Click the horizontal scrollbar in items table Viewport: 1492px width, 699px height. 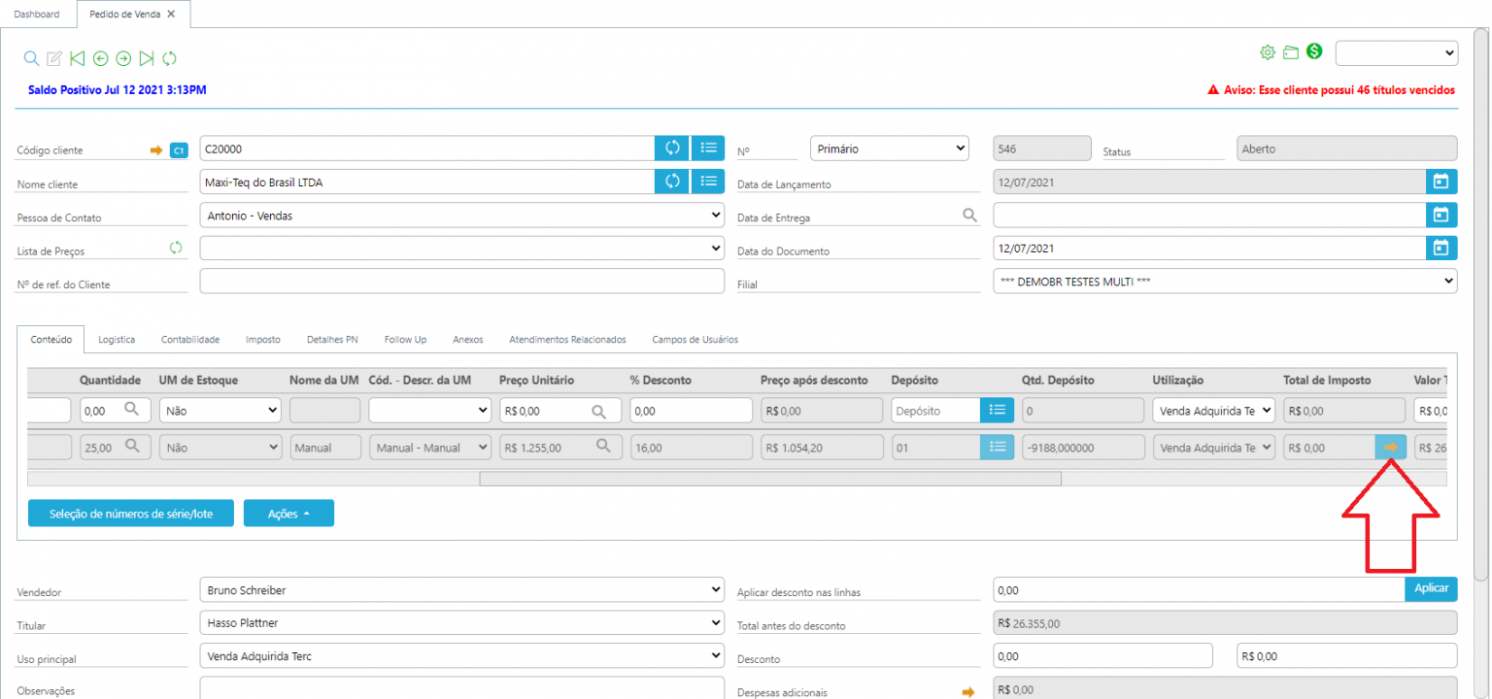769,479
